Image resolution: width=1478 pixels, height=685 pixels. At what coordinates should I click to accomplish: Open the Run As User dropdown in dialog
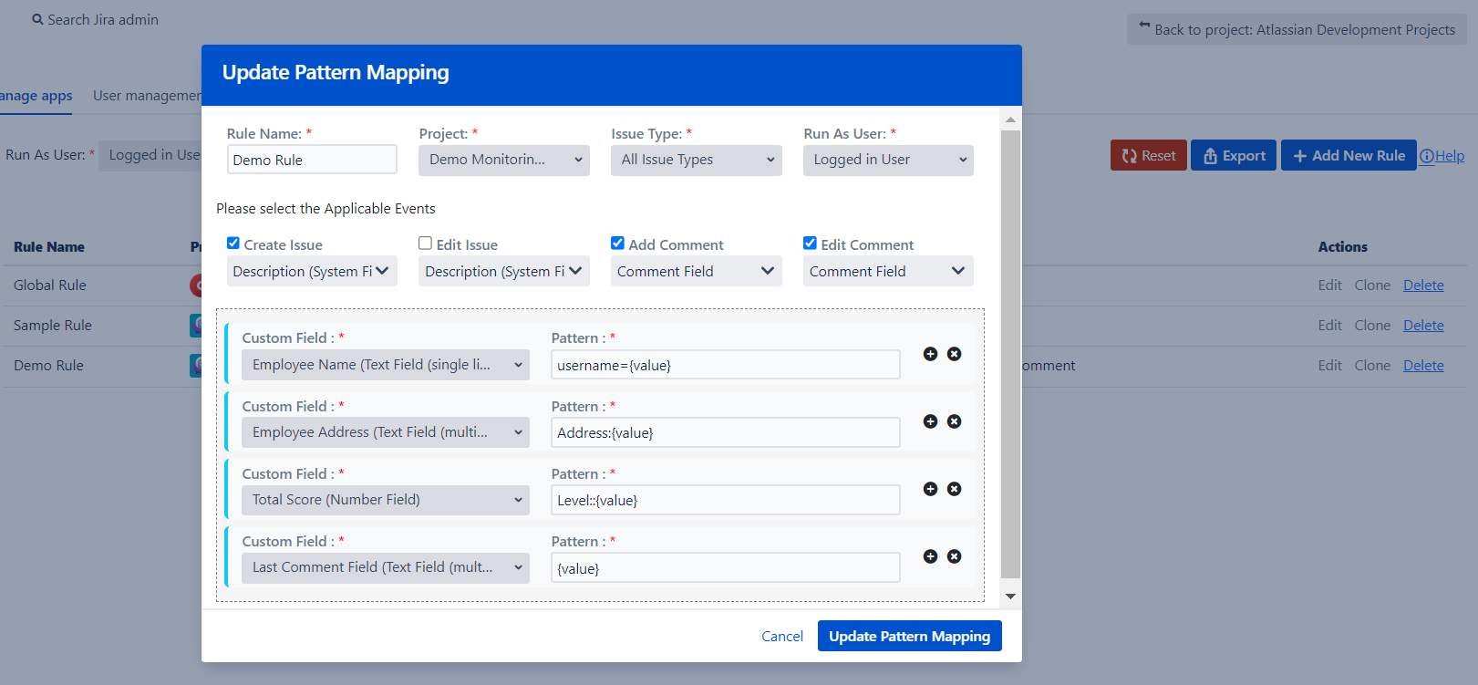(x=888, y=161)
